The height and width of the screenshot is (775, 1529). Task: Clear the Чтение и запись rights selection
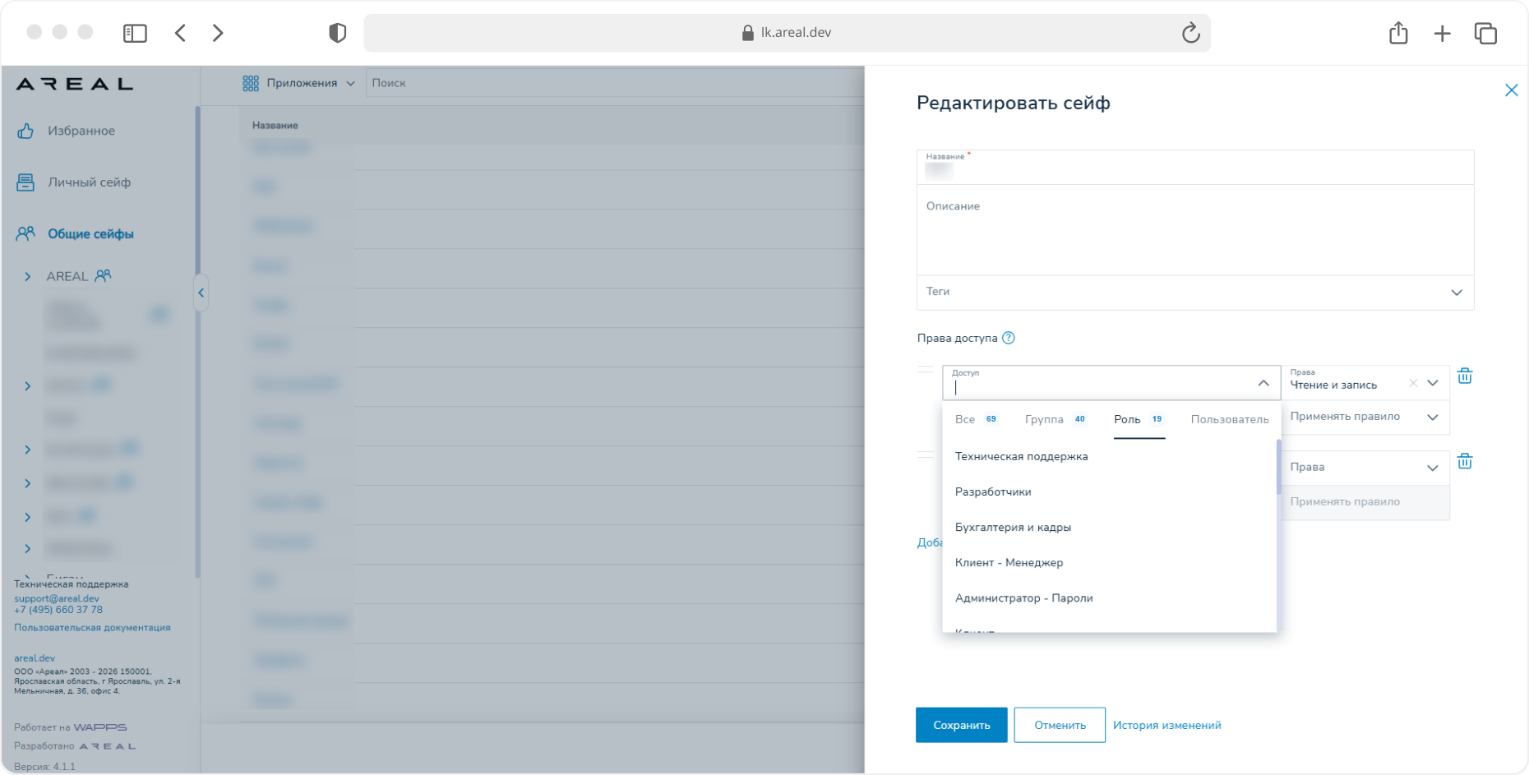1413,383
